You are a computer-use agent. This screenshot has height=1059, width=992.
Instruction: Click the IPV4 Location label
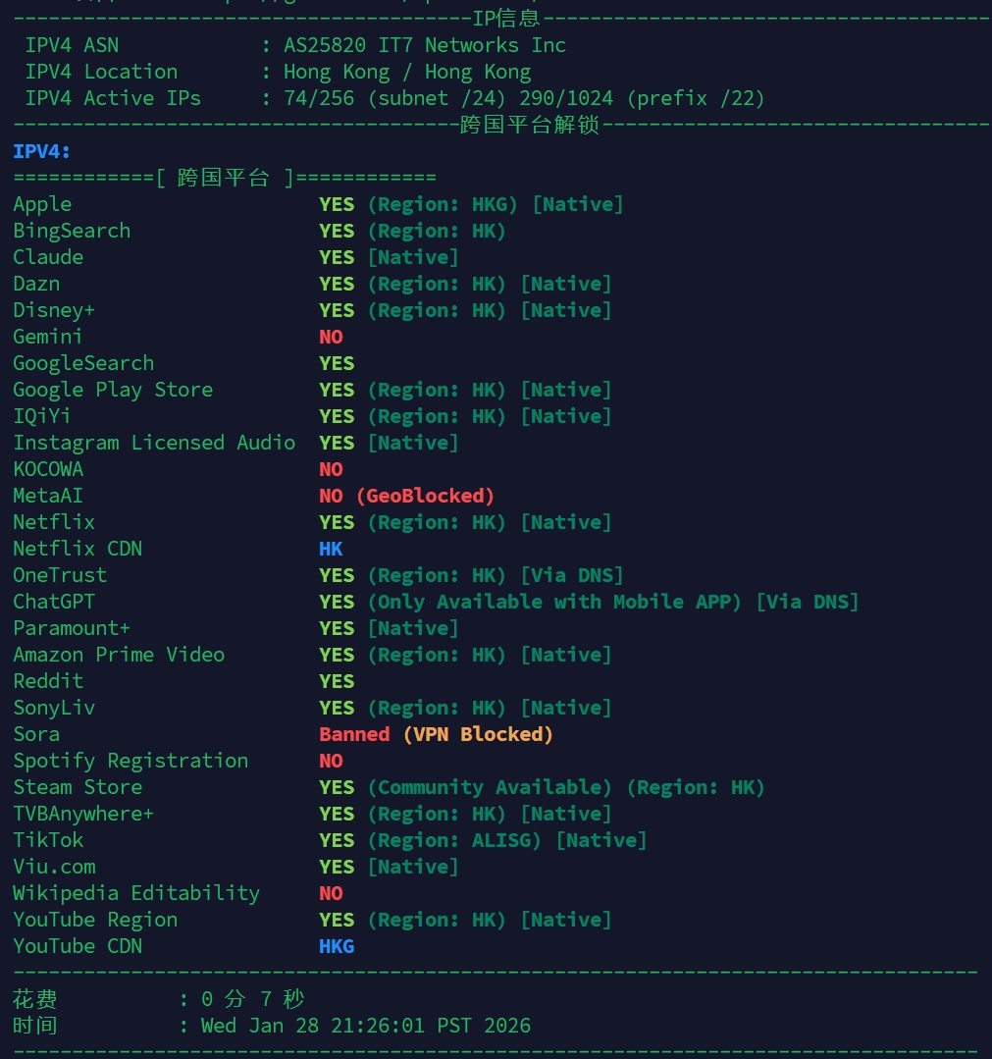[x=101, y=72]
